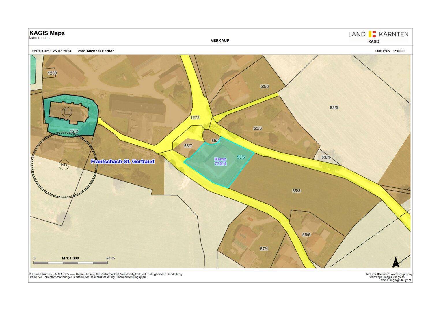Click the copyright disclaimer line
This screenshot has width=441, height=311.
tap(106, 274)
